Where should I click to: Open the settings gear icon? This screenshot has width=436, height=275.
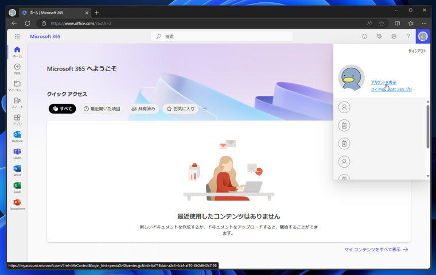[x=394, y=36]
